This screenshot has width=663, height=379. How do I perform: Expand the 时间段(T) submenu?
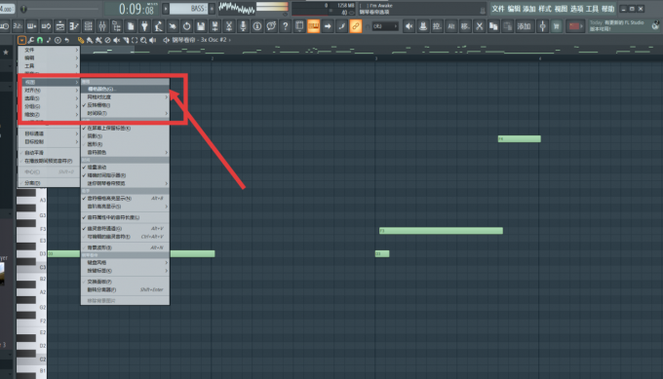click(125, 113)
